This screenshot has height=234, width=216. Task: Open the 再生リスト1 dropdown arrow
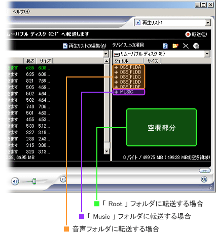coord(208,23)
